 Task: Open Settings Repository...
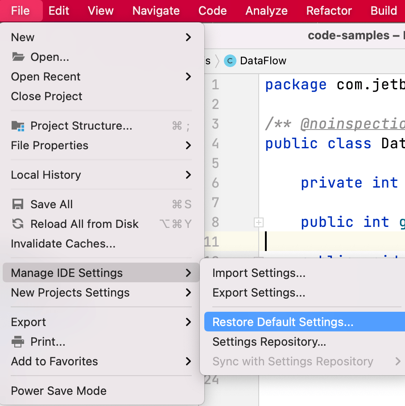[269, 342]
